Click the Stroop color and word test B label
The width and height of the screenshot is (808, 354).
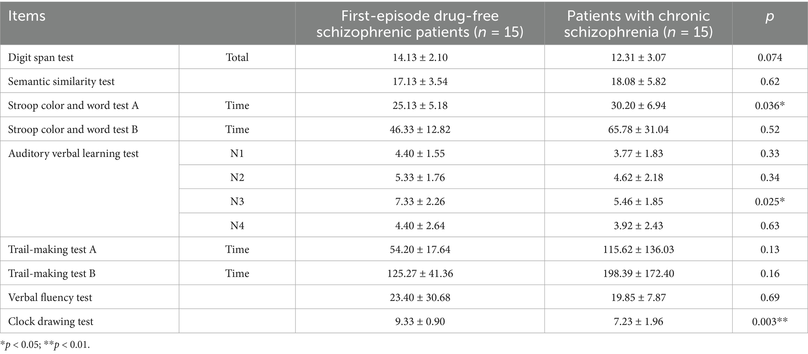[x=73, y=130]
